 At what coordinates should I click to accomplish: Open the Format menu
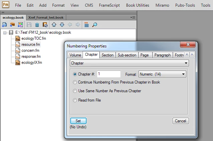pos(58,5)
